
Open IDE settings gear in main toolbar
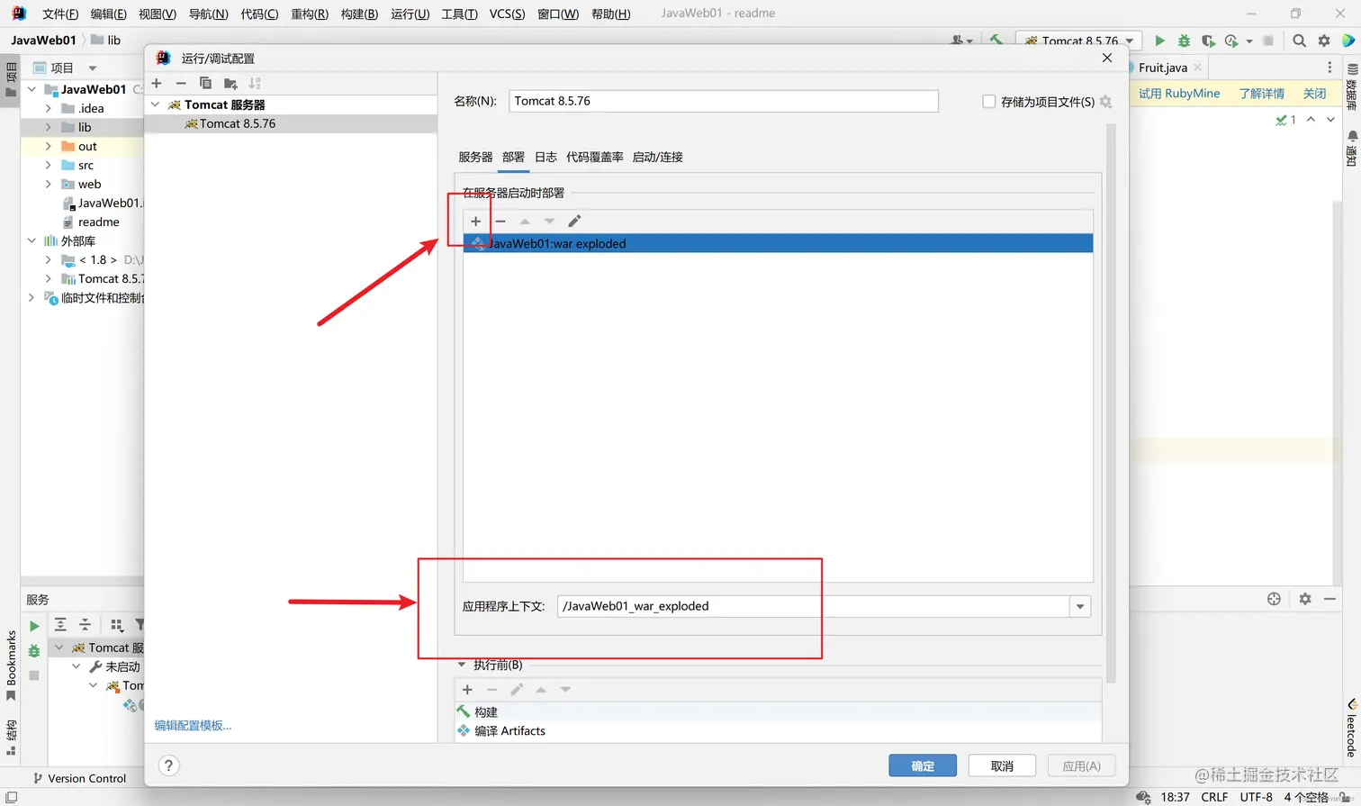1324,41
